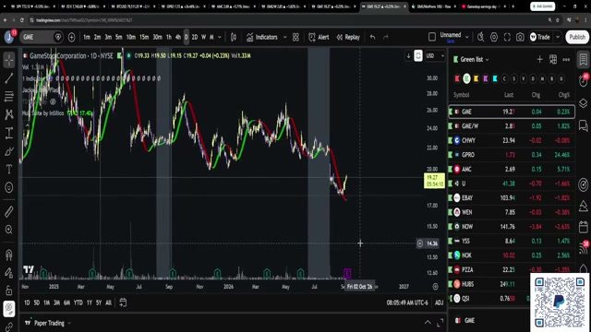Expand the bottom trading panel chevron
This screenshot has width=591, height=332.
click(428, 323)
